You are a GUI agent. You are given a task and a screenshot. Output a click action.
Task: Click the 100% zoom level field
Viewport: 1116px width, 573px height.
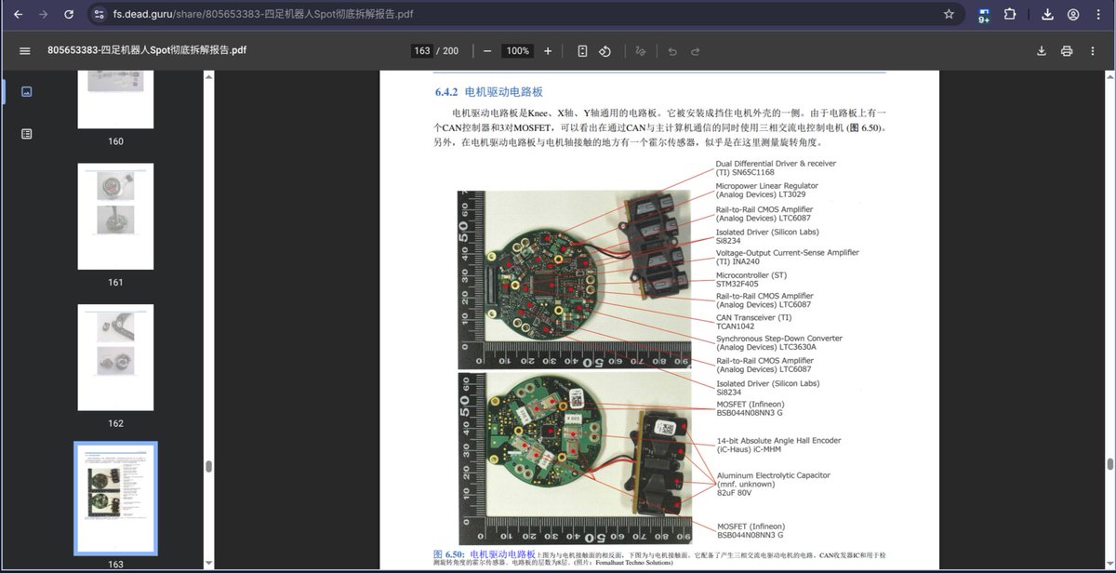[517, 51]
